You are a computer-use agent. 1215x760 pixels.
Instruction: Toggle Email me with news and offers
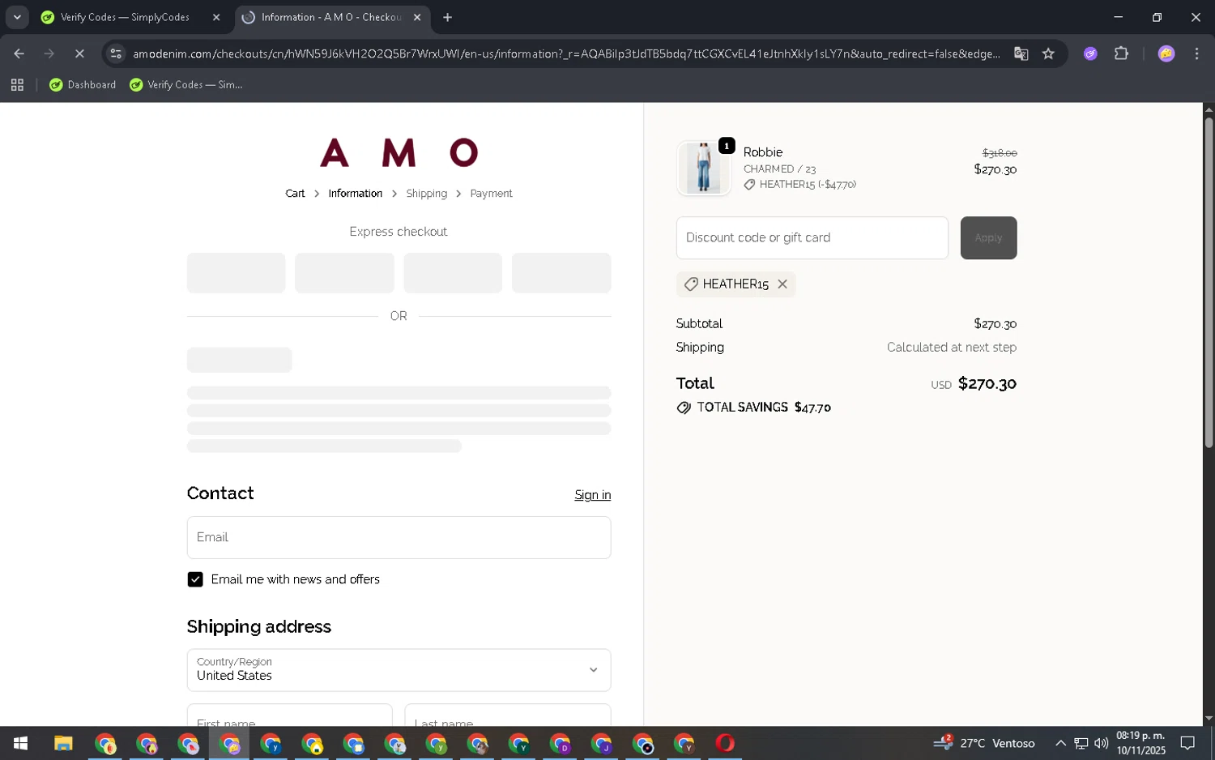(x=195, y=579)
